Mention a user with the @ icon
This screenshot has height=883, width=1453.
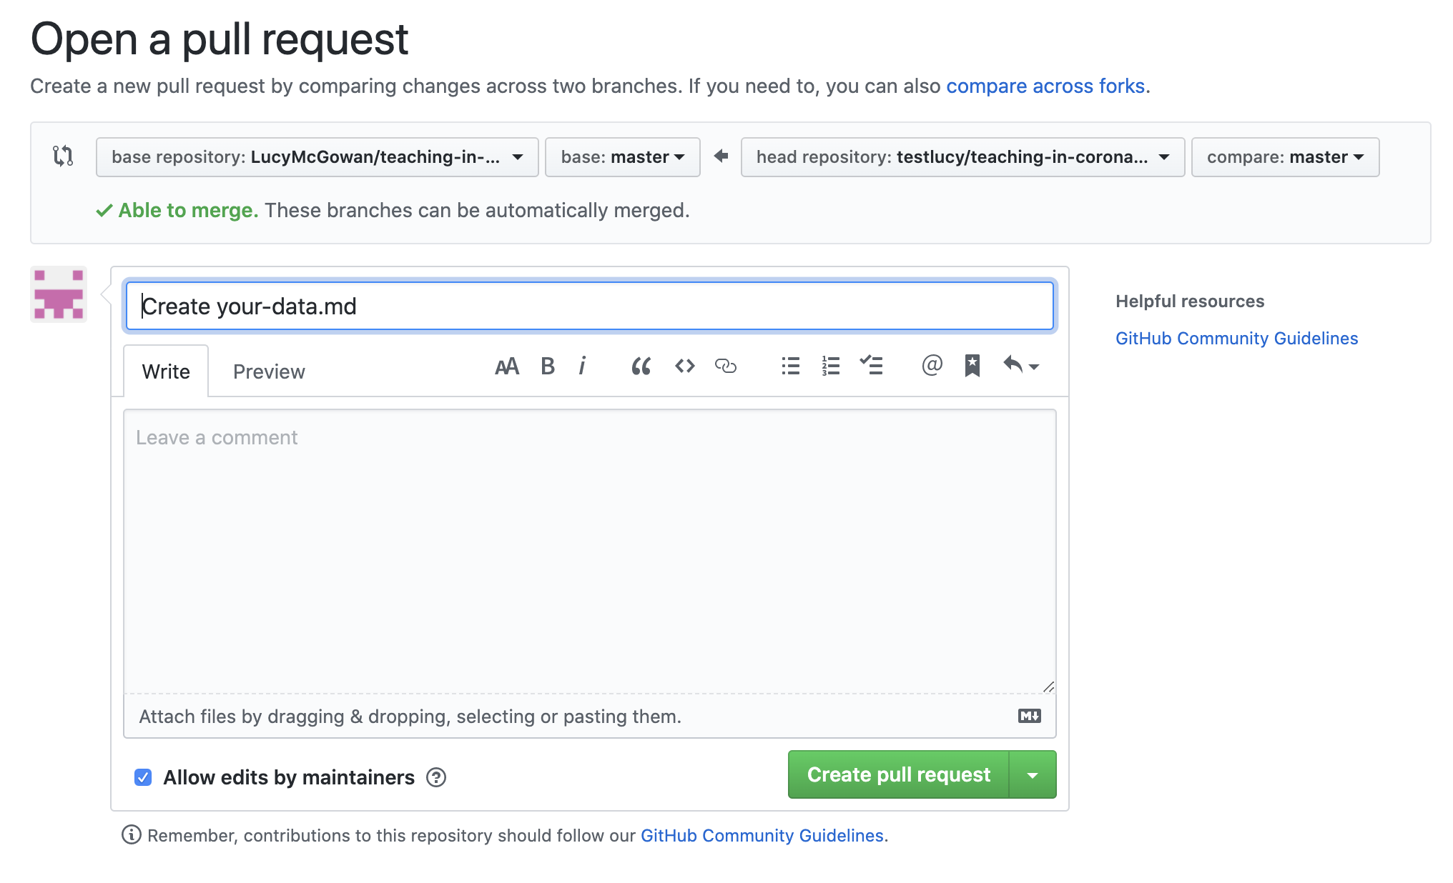(x=932, y=366)
